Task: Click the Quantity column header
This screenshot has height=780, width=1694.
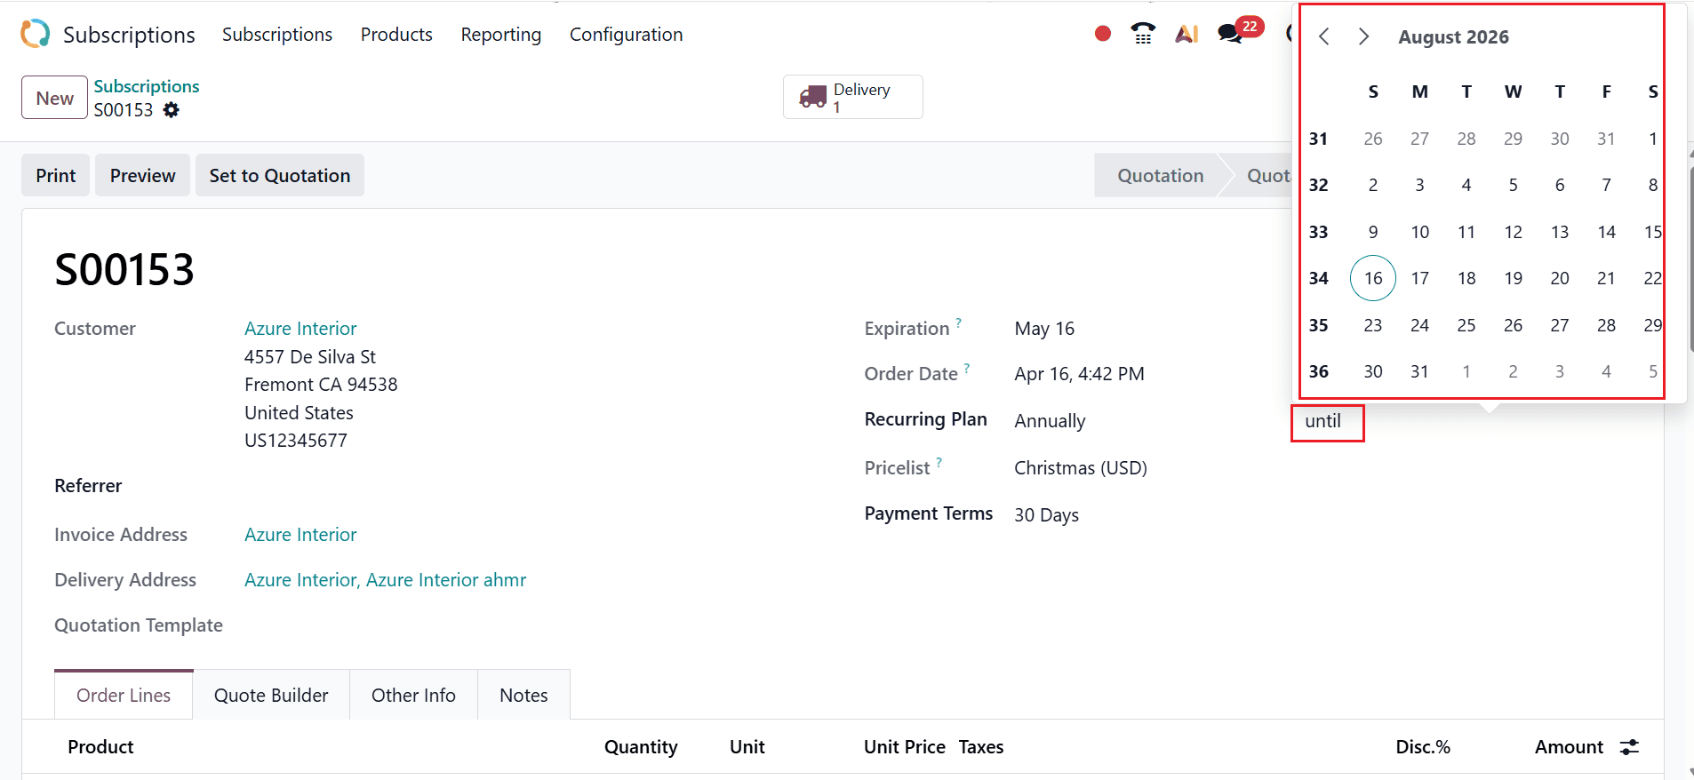Action: 641,747
